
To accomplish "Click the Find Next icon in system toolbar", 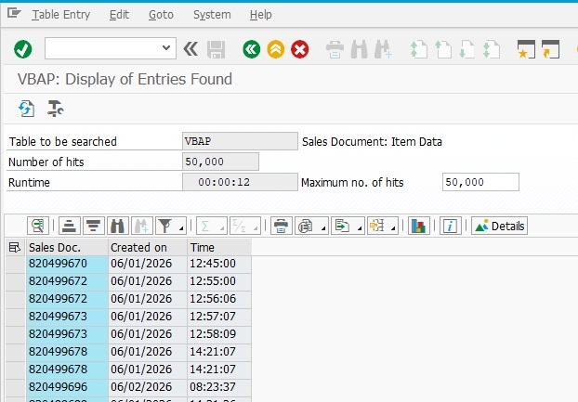I will [384, 49].
